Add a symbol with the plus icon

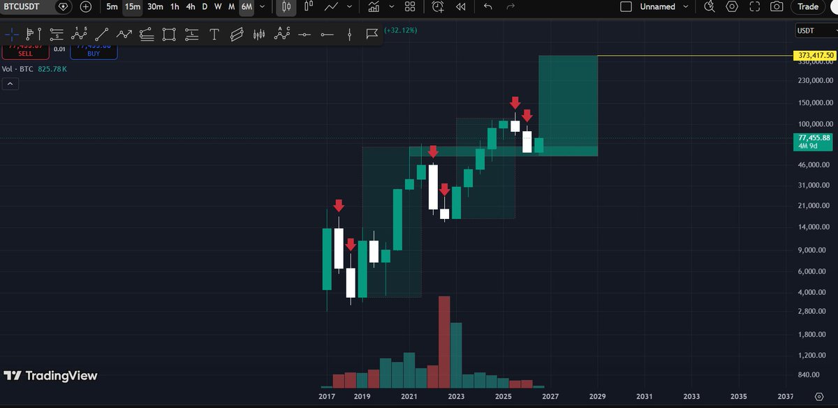coord(85,6)
